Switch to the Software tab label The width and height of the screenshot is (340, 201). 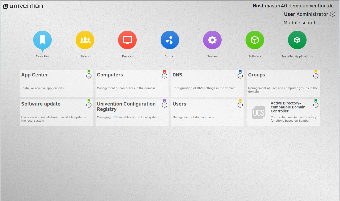click(x=255, y=56)
